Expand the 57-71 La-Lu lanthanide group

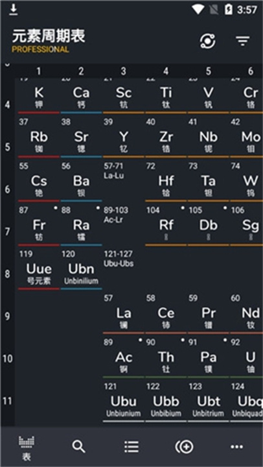(x=124, y=182)
